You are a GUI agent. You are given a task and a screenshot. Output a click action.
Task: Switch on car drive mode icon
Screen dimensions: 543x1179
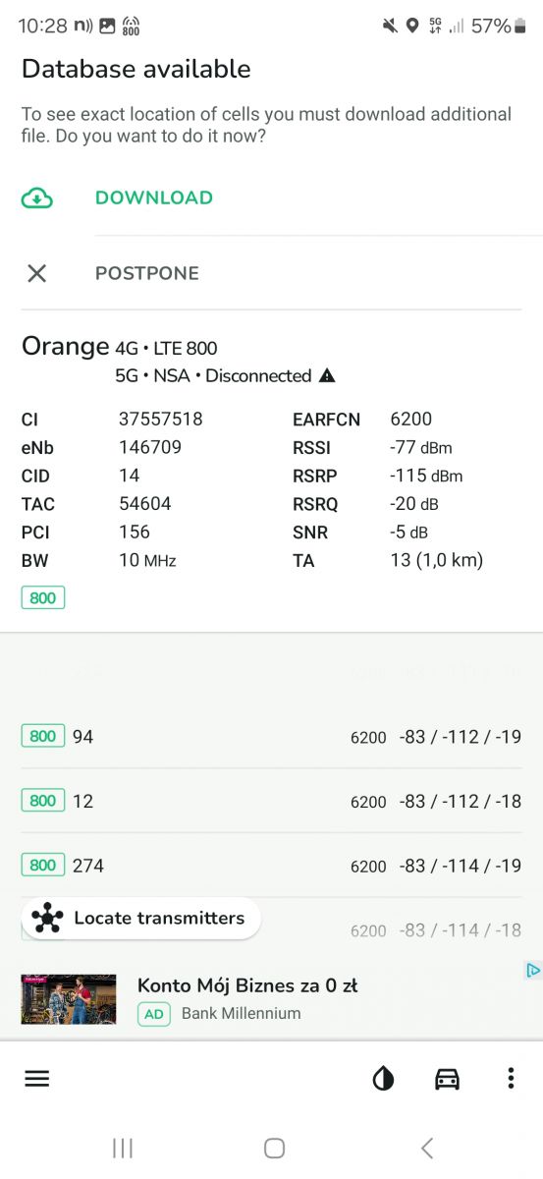pyautogui.click(x=447, y=1079)
